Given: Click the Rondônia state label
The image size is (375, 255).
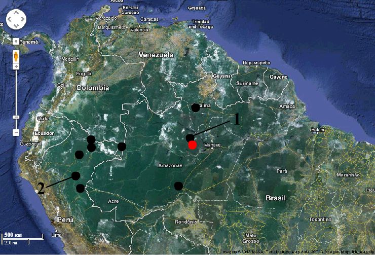Looking at the screenshot, I should click(x=186, y=222).
